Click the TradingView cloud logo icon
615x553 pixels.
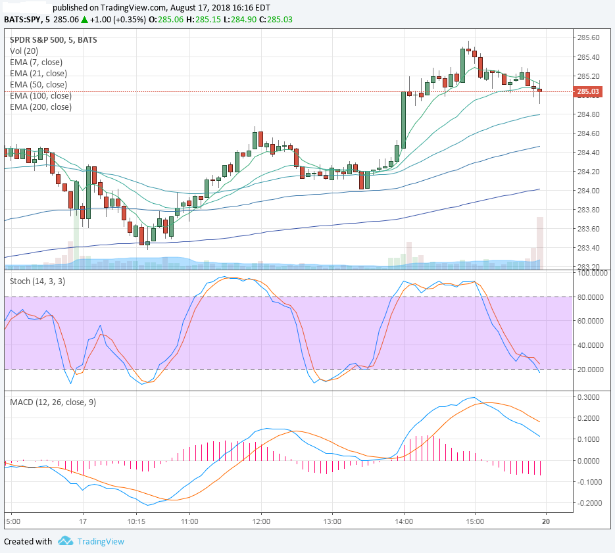click(66, 541)
